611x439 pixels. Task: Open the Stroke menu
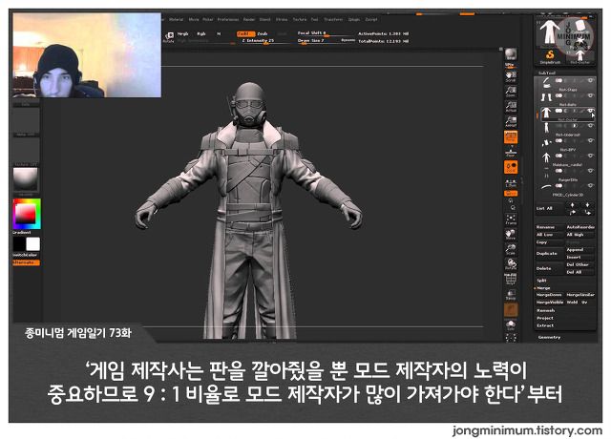click(x=282, y=19)
